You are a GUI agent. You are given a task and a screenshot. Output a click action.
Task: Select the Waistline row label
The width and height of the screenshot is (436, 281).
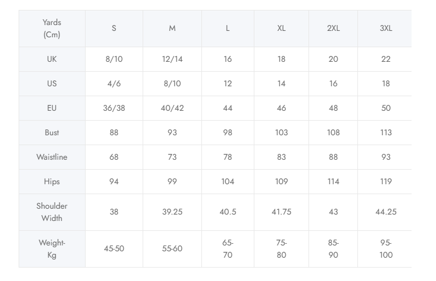click(52, 157)
